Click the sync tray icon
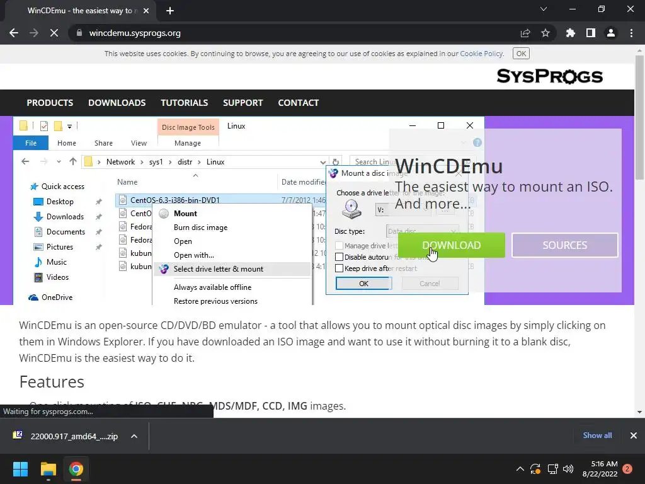 click(x=535, y=469)
